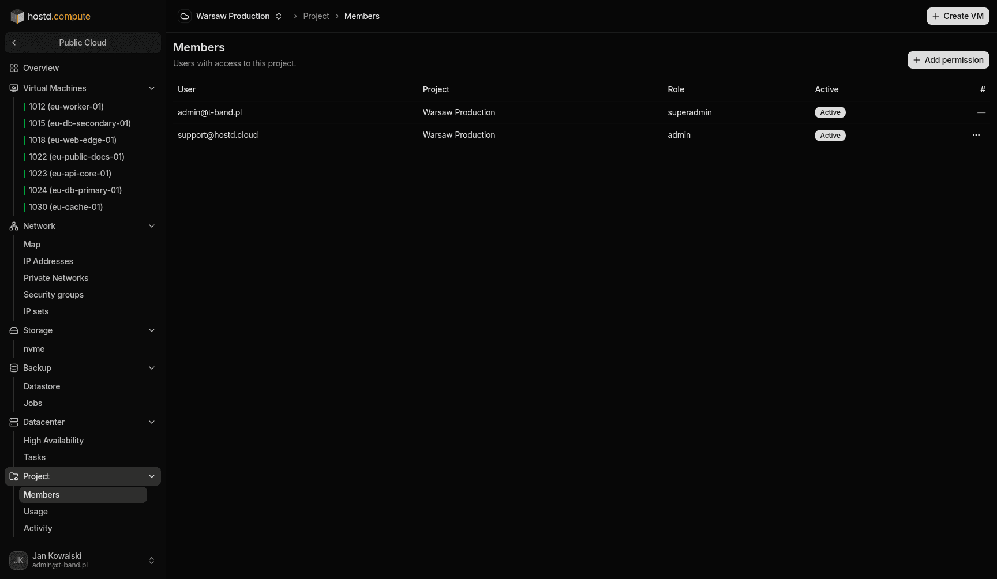The height and width of the screenshot is (579, 997).
Task: Open VM 1024 (eu-db-primary-01)
Action: [83, 190]
